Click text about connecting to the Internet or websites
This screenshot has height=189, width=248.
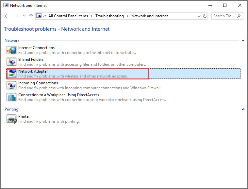[x=77, y=53]
